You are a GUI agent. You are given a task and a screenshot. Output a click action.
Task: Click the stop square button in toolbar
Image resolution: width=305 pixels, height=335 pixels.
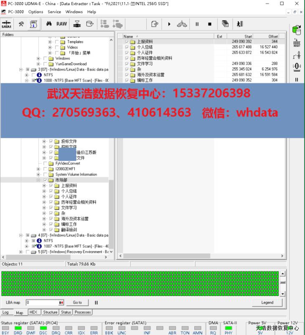point(210,24)
